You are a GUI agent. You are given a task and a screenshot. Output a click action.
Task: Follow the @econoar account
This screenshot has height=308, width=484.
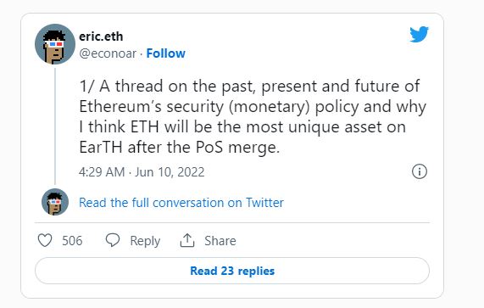click(166, 53)
